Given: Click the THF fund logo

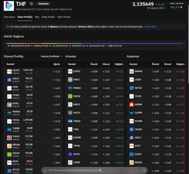Looking at the screenshot, I should click(9, 6).
